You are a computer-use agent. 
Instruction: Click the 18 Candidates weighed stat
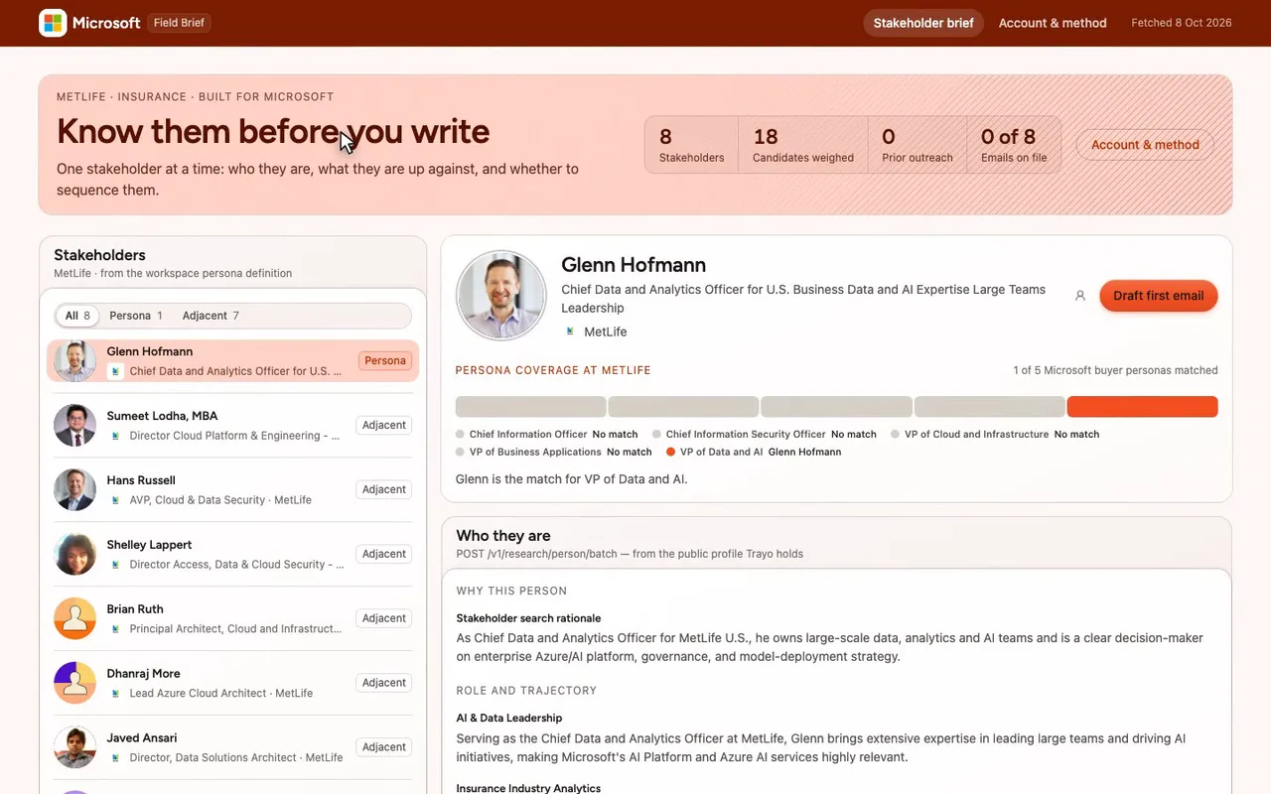pos(803,145)
